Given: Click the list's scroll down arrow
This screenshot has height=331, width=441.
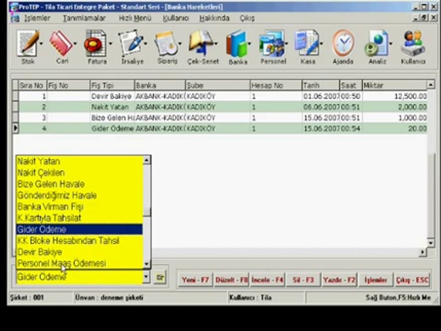Looking at the screenshot, I should (147, 264).
